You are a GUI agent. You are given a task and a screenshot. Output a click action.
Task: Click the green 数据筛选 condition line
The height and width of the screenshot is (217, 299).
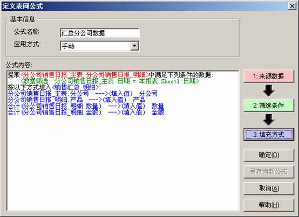click(110, 81)
